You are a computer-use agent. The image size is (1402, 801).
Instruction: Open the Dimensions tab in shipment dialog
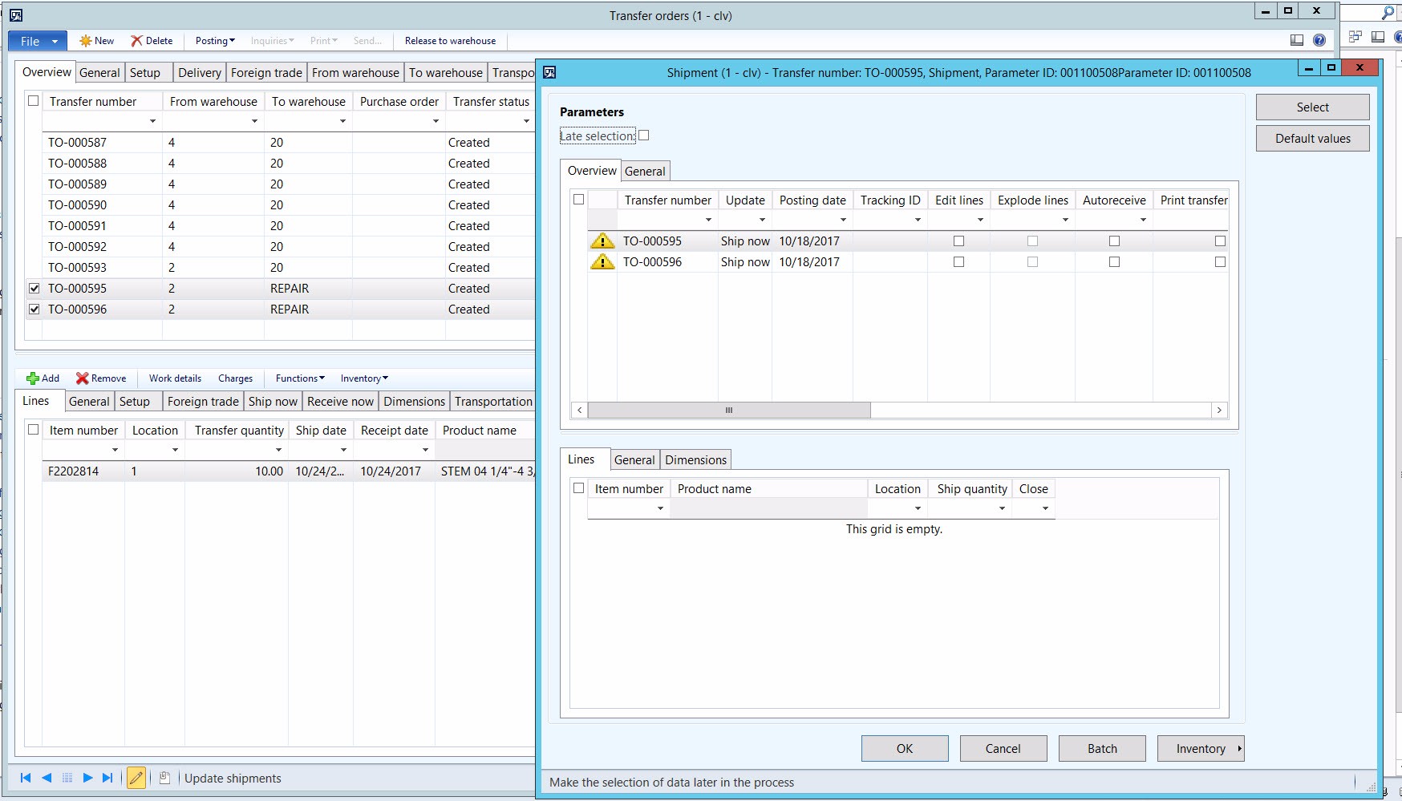[x=695, y=460]
